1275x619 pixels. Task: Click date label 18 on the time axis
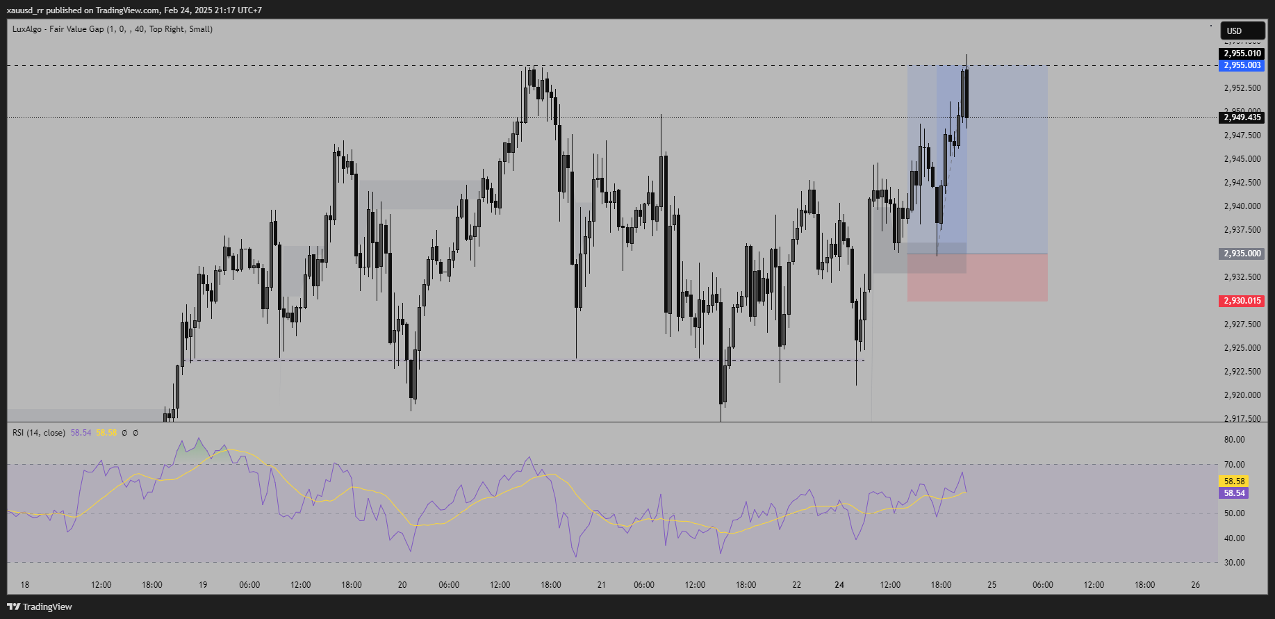[x=25, y=585]
